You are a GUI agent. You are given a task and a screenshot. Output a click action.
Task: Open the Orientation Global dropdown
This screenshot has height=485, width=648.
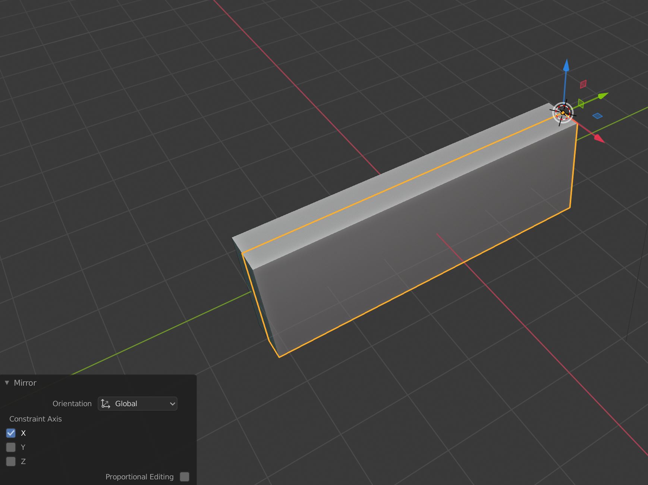138,404
